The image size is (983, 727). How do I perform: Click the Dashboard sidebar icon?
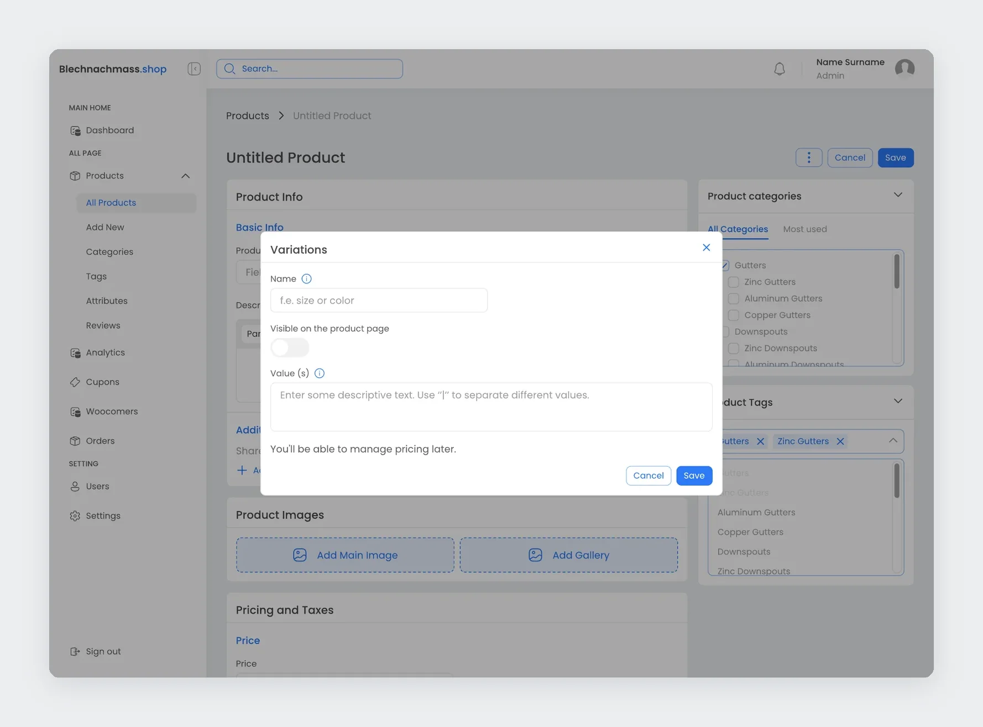[75, 130]
